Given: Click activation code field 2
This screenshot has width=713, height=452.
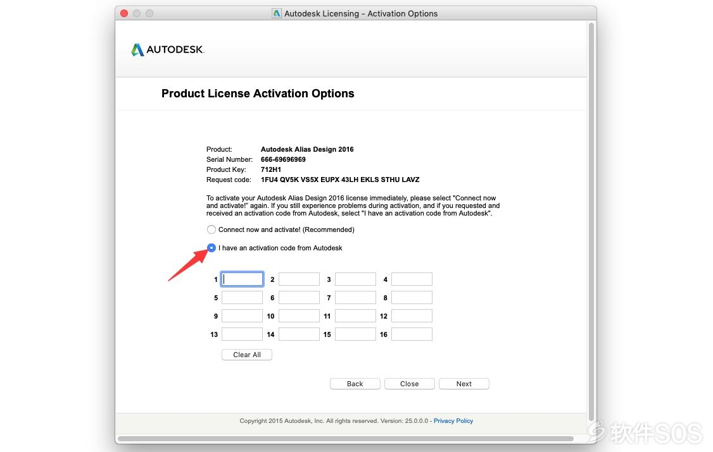Looking at the screenshot, I should coord(299,279).
